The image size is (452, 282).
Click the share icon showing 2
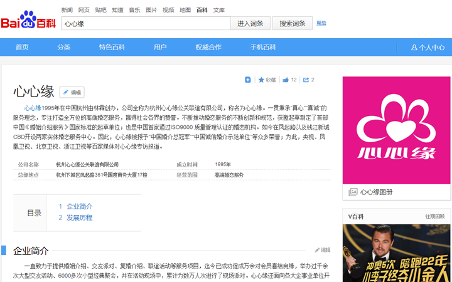[306, 80]
